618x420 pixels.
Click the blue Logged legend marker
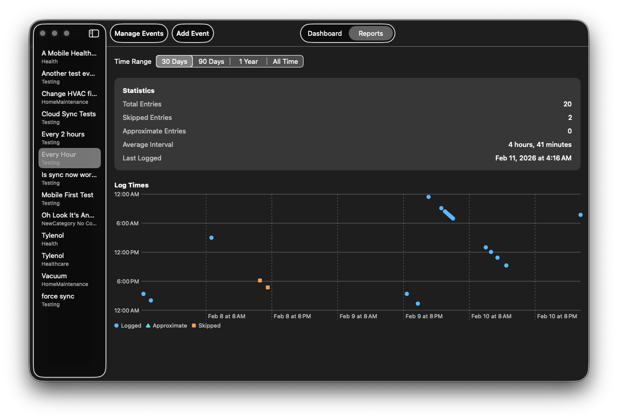pyautogui.click(x=115, y=326)
